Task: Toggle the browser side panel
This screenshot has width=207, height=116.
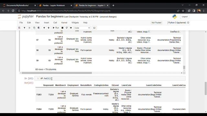Action: [194, 11]
